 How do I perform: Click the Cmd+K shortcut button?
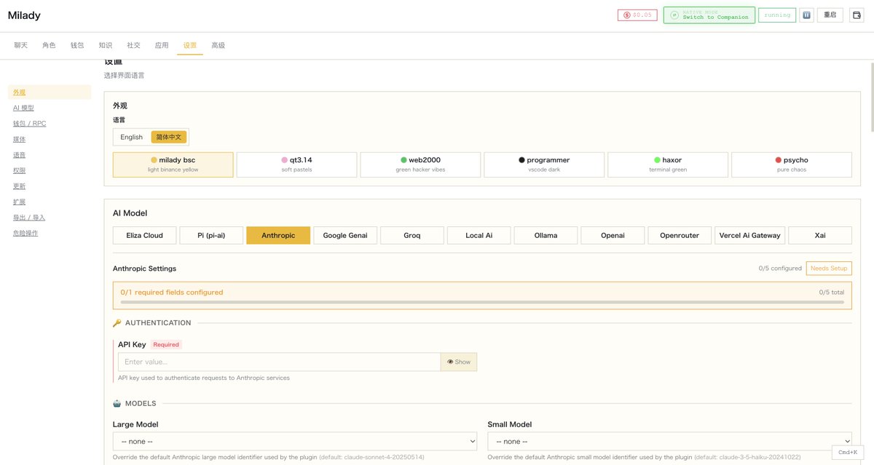[847, 452]
